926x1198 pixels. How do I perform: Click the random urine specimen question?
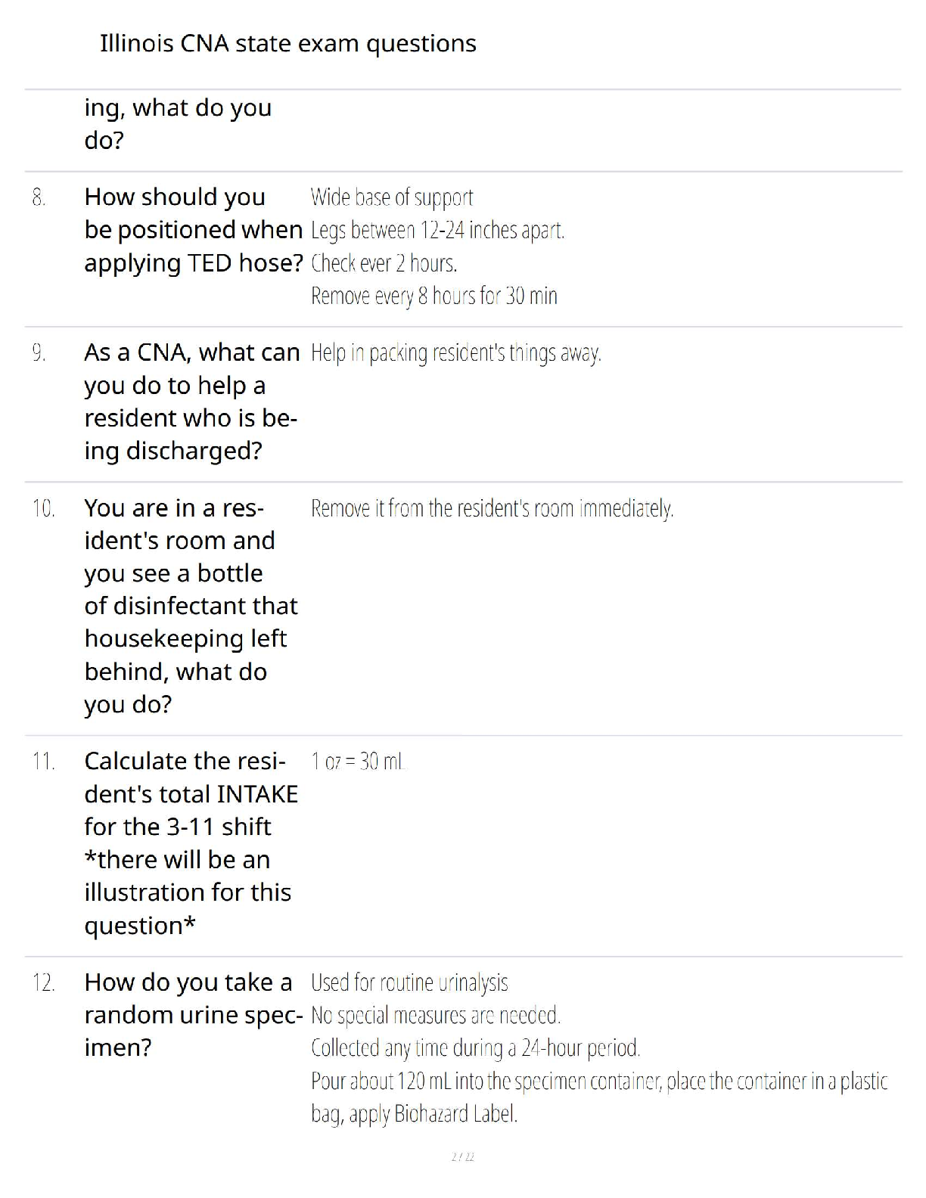pyautogui.click(x=193, y=1015)
